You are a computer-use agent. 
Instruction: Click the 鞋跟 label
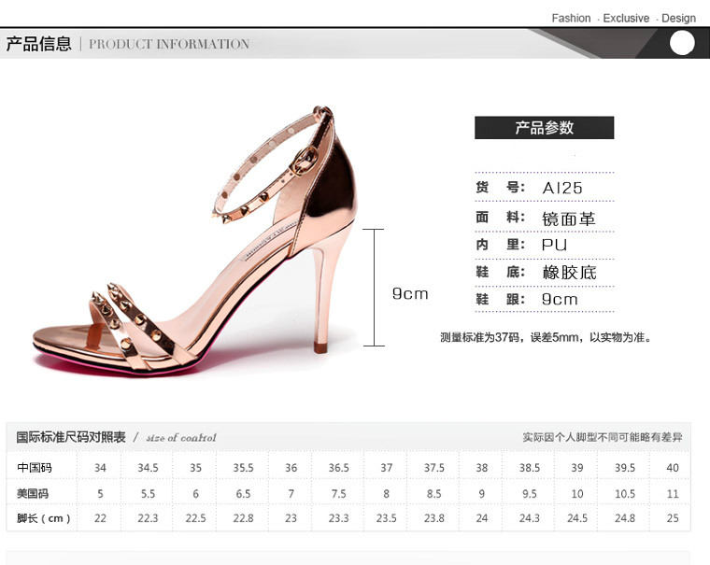click(x=501, y=299)
